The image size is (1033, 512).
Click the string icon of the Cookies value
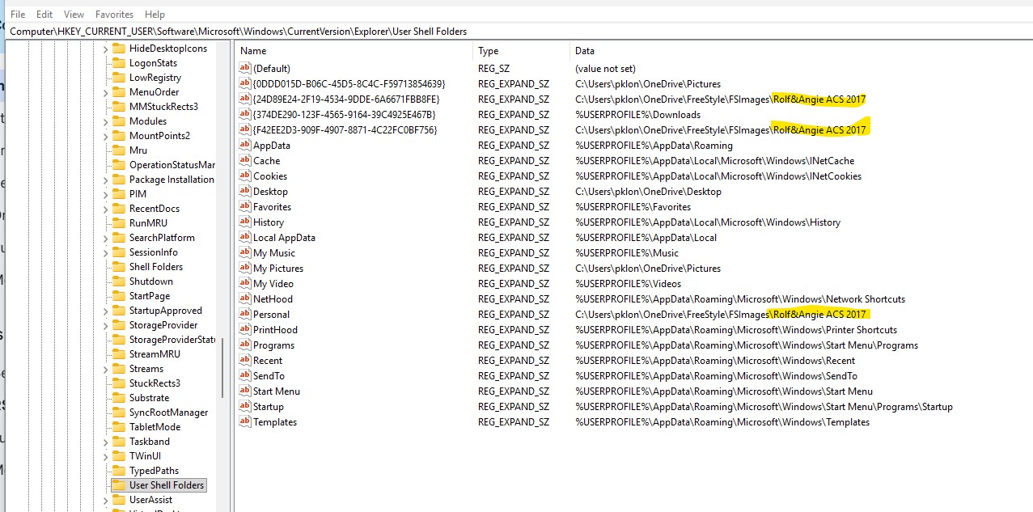[x=245, y=176]
